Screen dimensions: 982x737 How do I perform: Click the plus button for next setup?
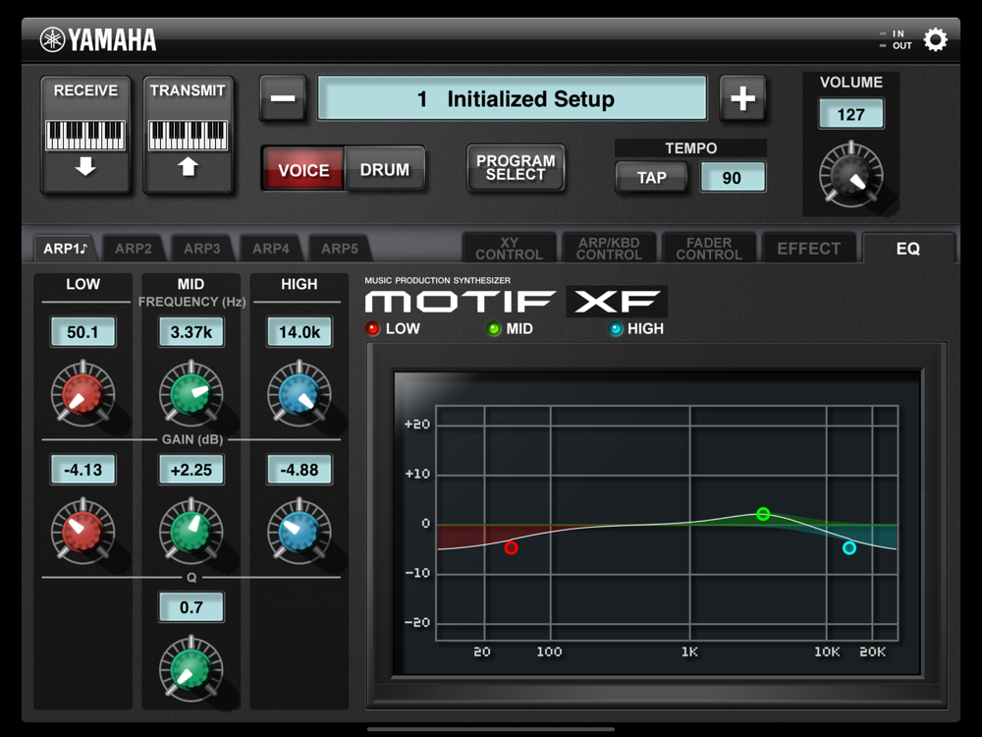point(742,97)
